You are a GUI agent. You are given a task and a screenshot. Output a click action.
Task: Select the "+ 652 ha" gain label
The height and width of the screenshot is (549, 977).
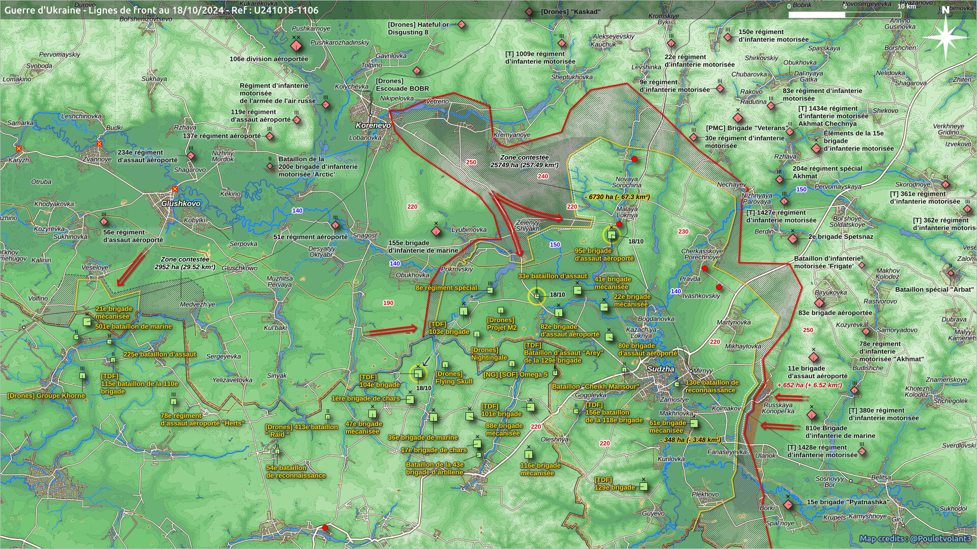pyautogui.click(x=809, y=385)
